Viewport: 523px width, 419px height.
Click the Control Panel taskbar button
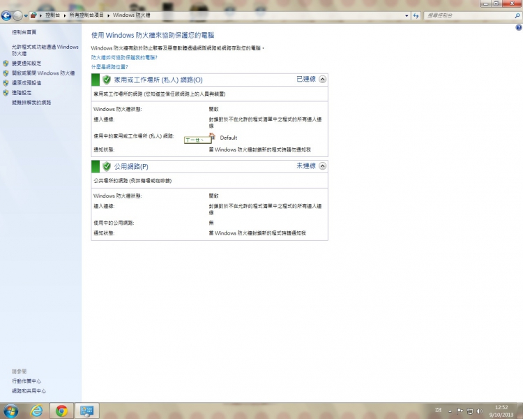pyautogui.click(x=86, y=411)
